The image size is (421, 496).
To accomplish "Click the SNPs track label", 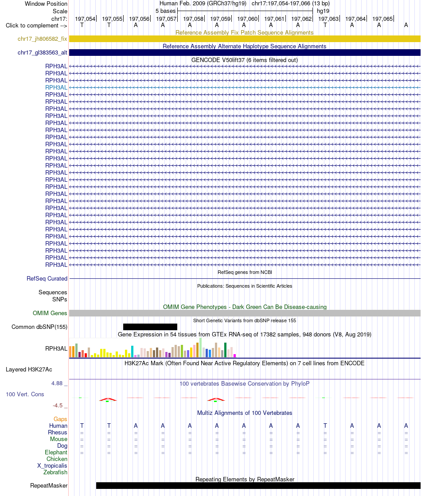I will click(x=60, y=299).
